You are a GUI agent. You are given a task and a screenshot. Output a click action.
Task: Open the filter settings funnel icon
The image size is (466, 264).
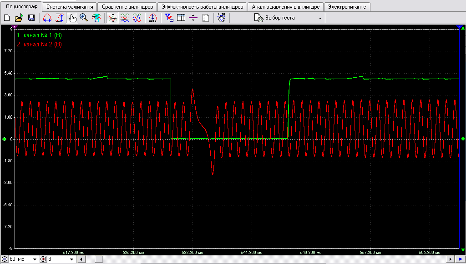(169, 18)
